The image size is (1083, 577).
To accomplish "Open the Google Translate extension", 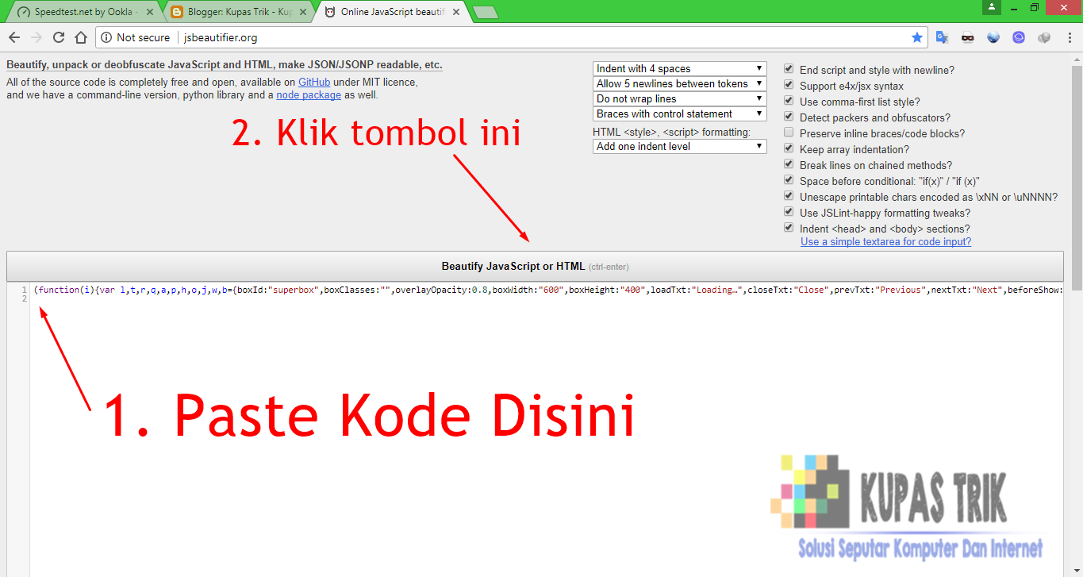I will pyautogui.click(x=943, y=37).
